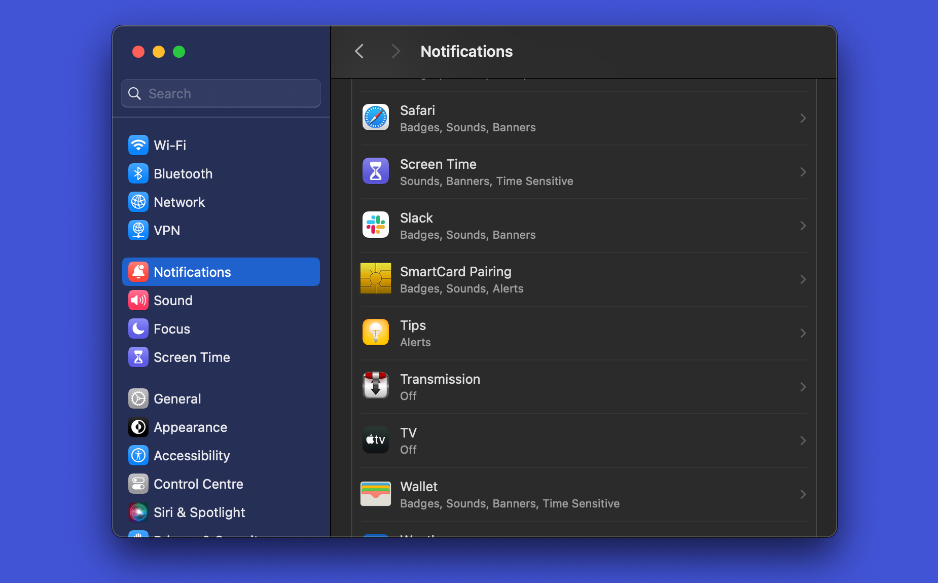The height and width of the screenshot is (583, 938).
Task: Expand TV notification options via chevron
Action: 803,441
